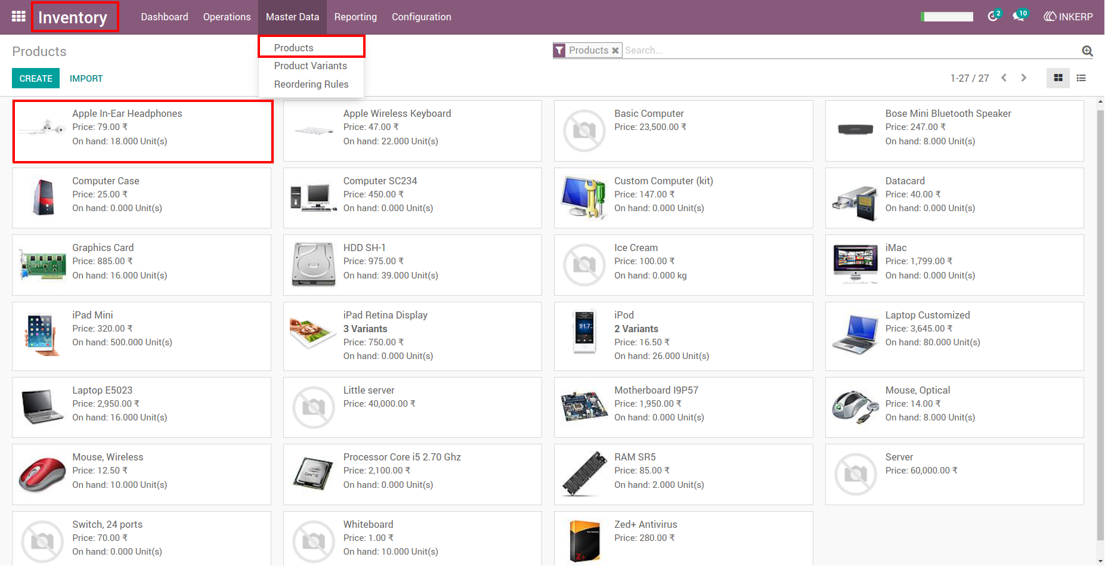Click the Inventory app title

click(73, 17)
